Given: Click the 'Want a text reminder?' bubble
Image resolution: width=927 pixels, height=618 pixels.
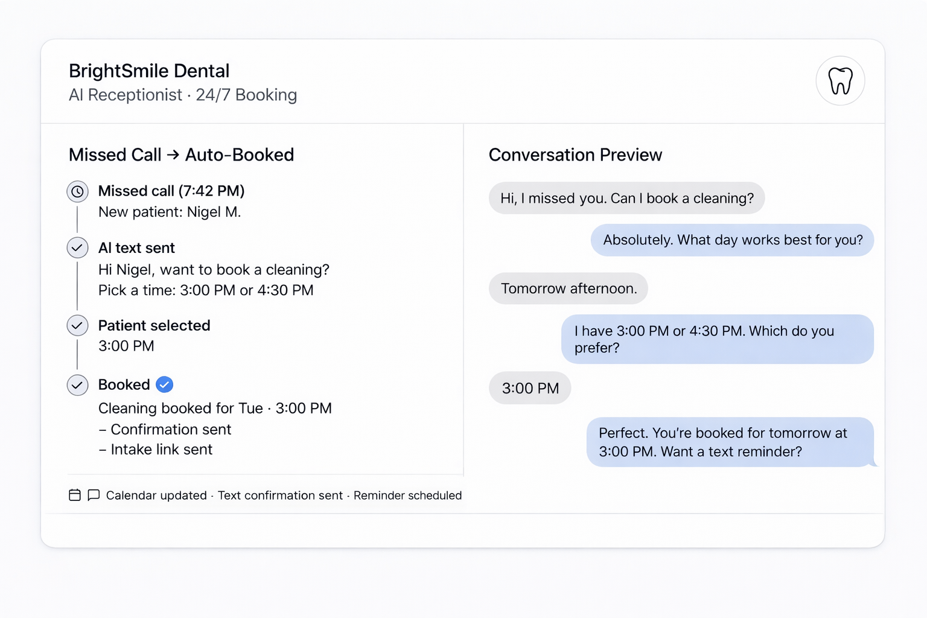Looking at the screenshot, I should pyautogui.click(x=730, y=442).
